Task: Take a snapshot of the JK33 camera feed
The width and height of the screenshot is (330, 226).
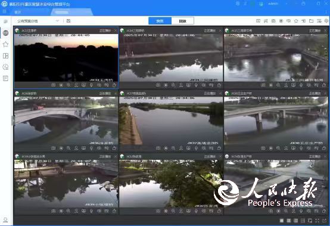Action: coord(53,85)
